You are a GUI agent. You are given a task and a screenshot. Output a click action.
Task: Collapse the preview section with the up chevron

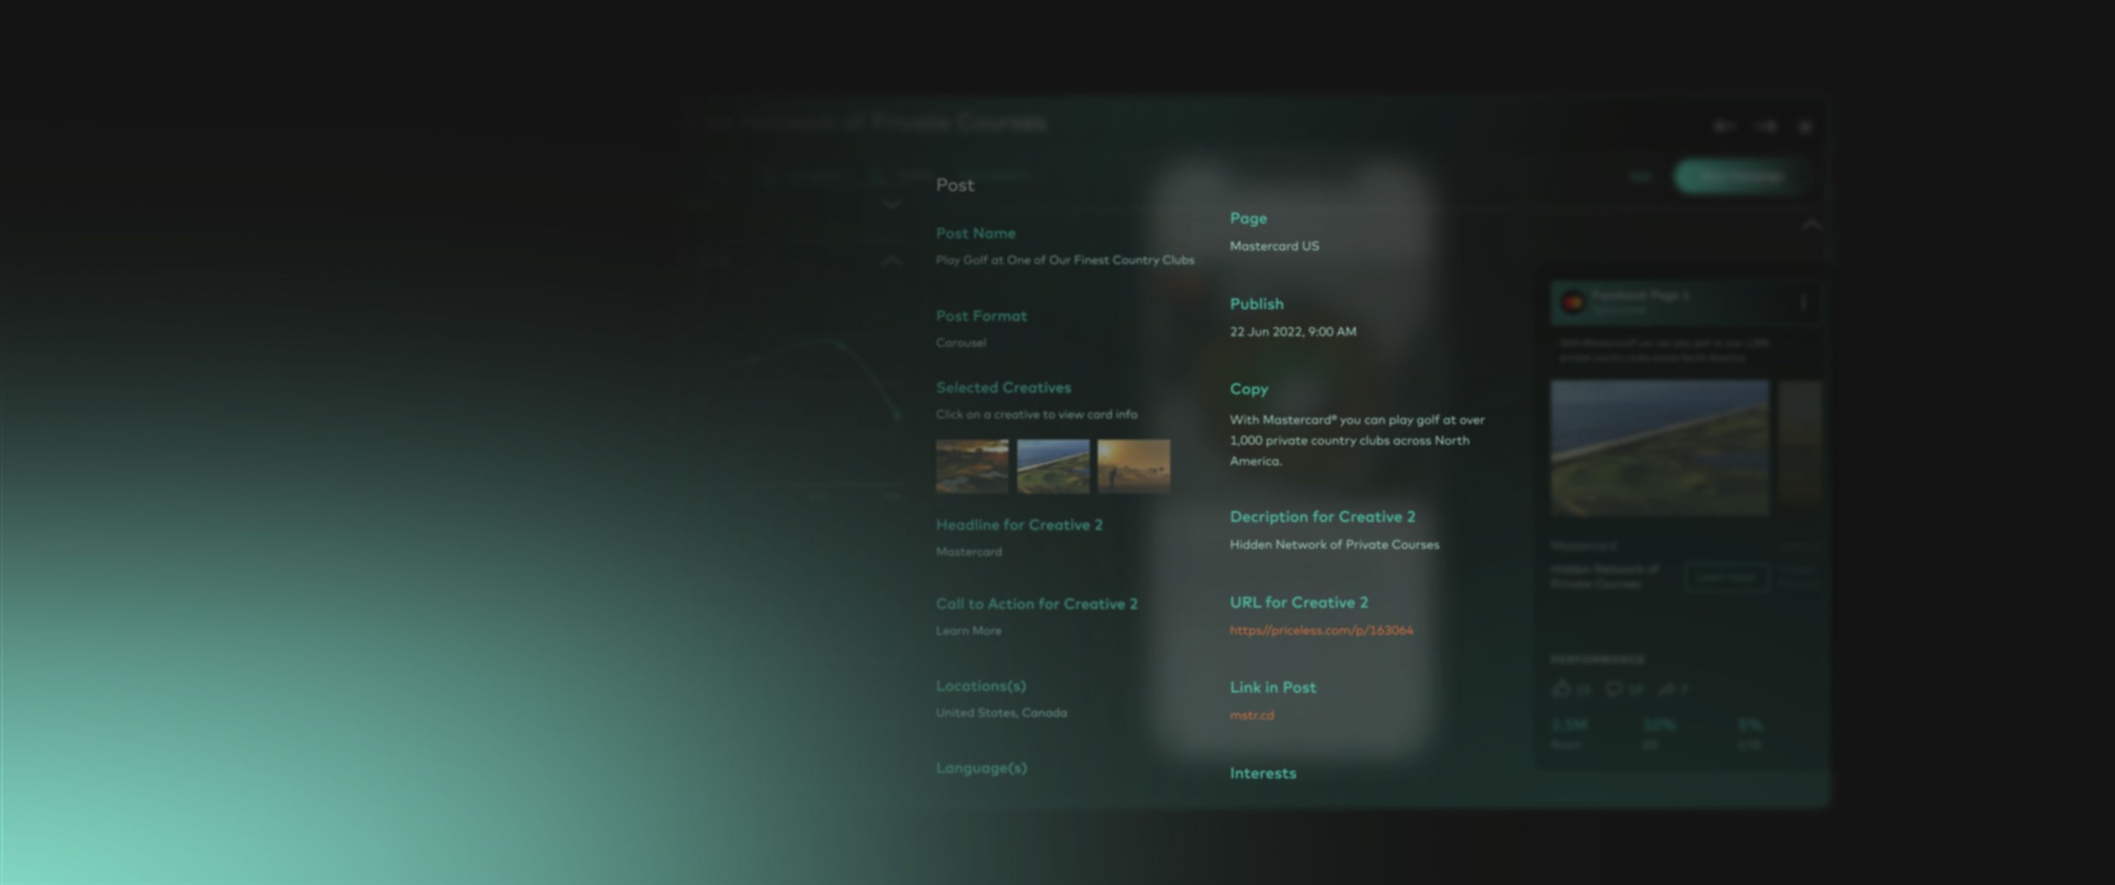(1811, 225)
